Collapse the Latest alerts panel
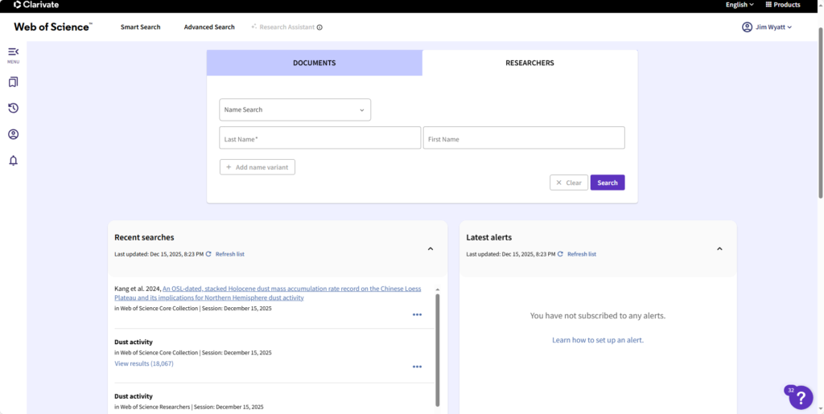Screen dimensions: 824x414 (719, 249)
